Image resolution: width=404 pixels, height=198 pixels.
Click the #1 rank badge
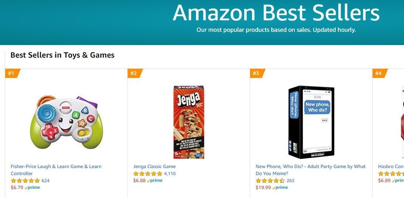[x=11, y=73]
